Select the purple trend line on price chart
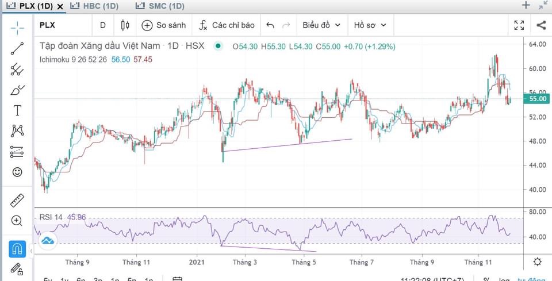The width and height of the screenshot is (552, 281). pos(287,145)
